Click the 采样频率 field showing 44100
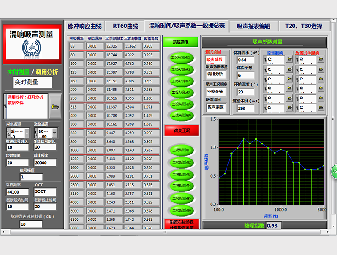Screen dimensions: 337x255 pyautogui.click(x=17, y=192)
